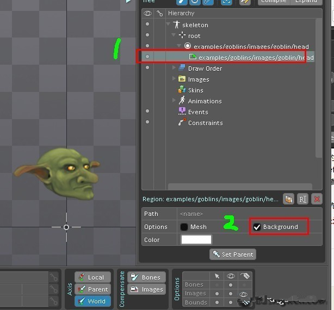Viewport: 334px width, 310px height.
Task: Select the Parent axis button
Action: point(92,289)
